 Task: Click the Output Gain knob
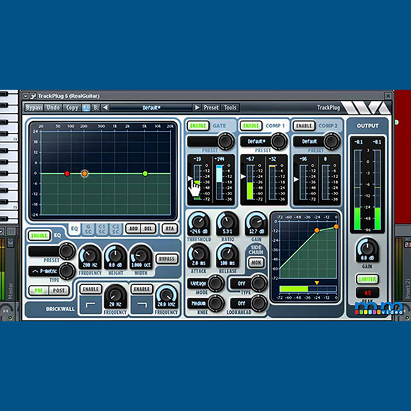[368, 247]
